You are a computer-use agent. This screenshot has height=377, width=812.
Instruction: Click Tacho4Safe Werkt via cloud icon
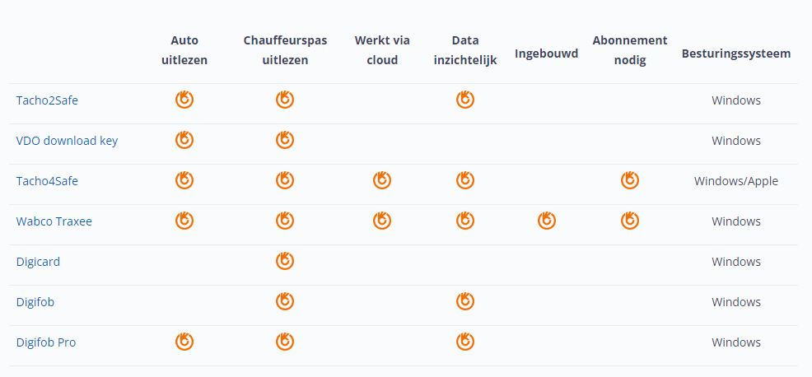382,179
